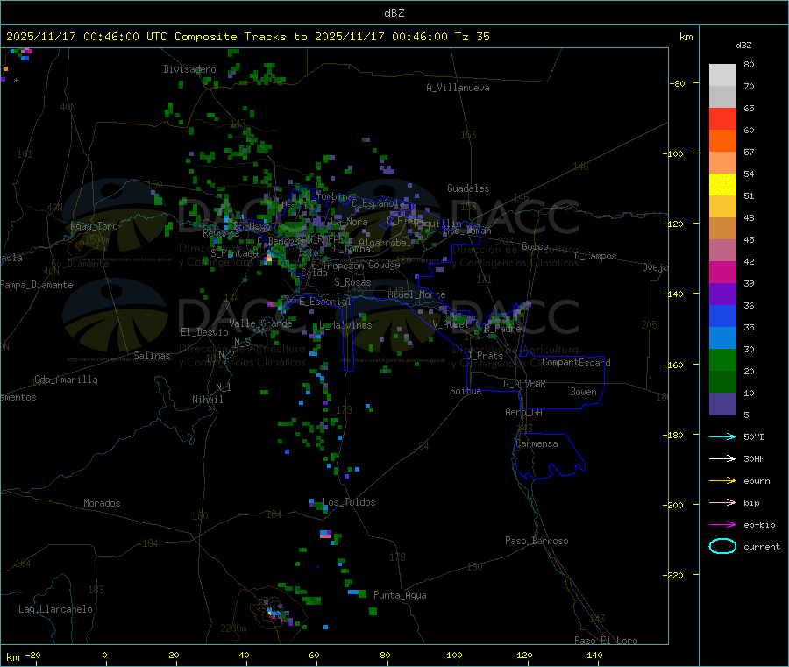Click the magenta eb+bip arrow legend icon
Screen dimensions: 789x667
click(x=722, y=524)
